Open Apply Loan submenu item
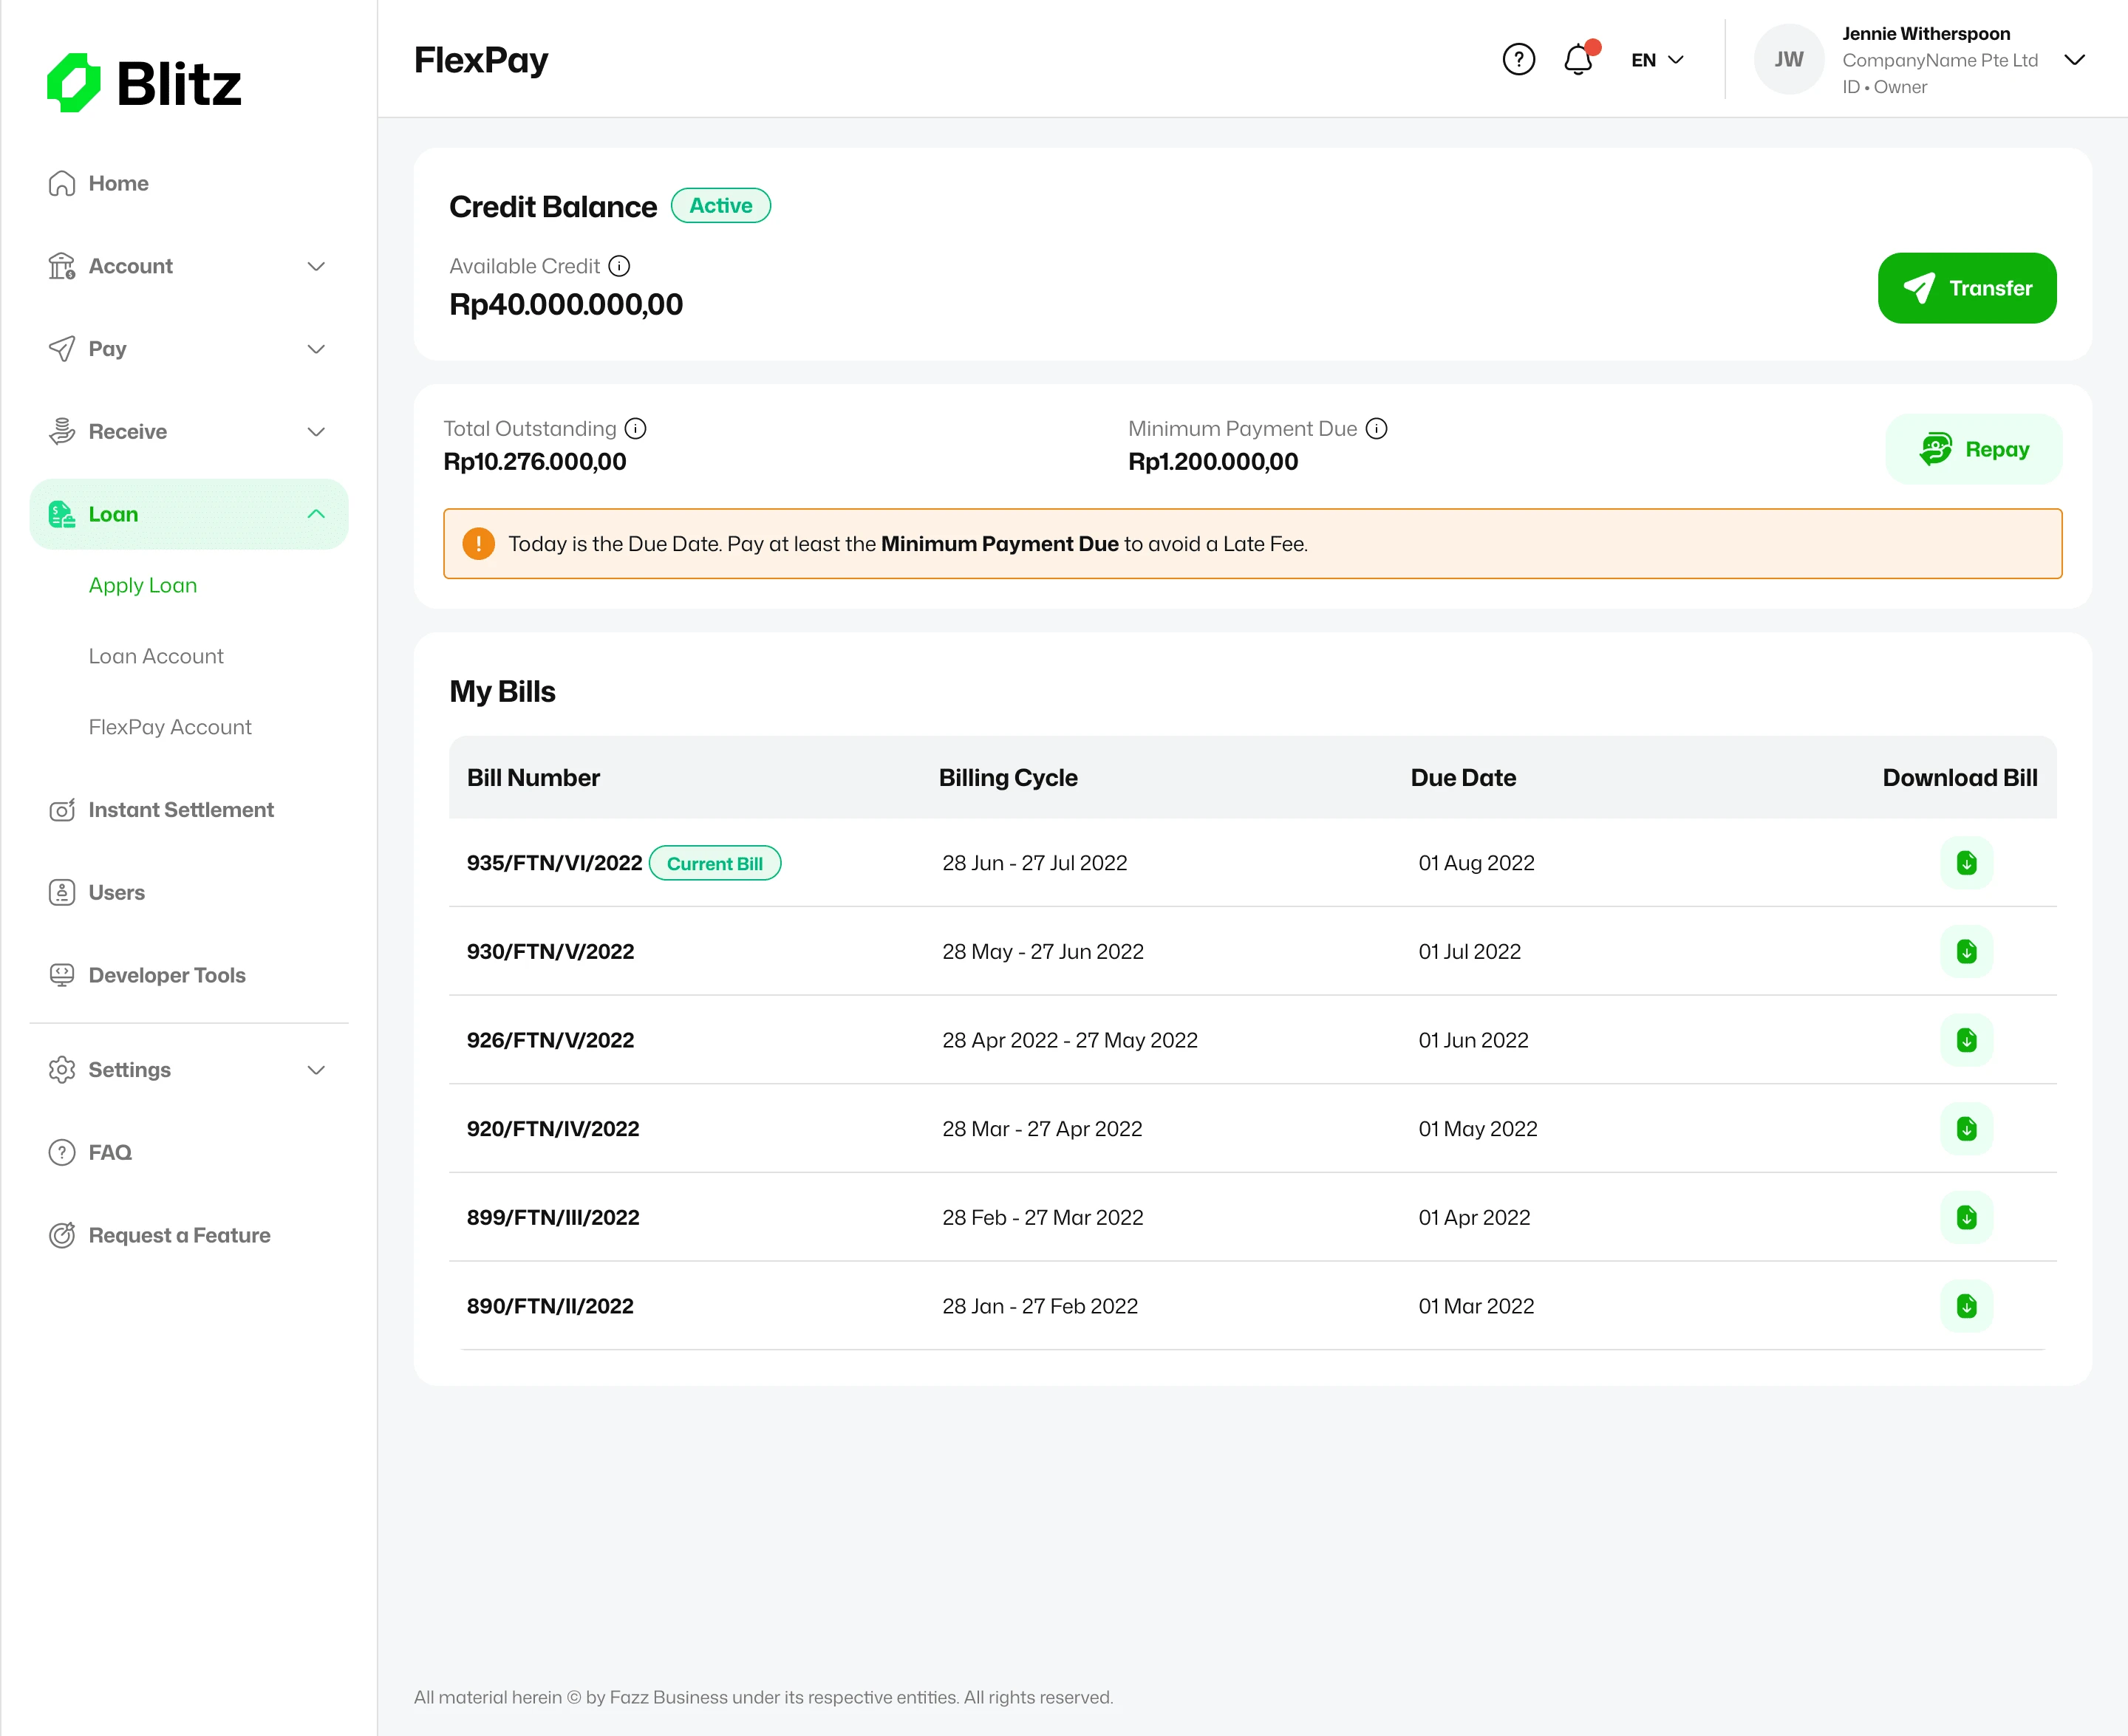This screenshot has width=2128, height=1736. coord(143,585)
